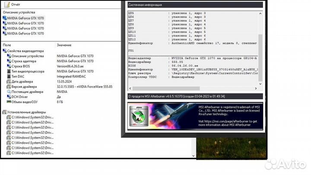The width and height of the screenshot is (311, 175).
Task: Click the Контроллер VDDC line
Action: click(161, 77)
